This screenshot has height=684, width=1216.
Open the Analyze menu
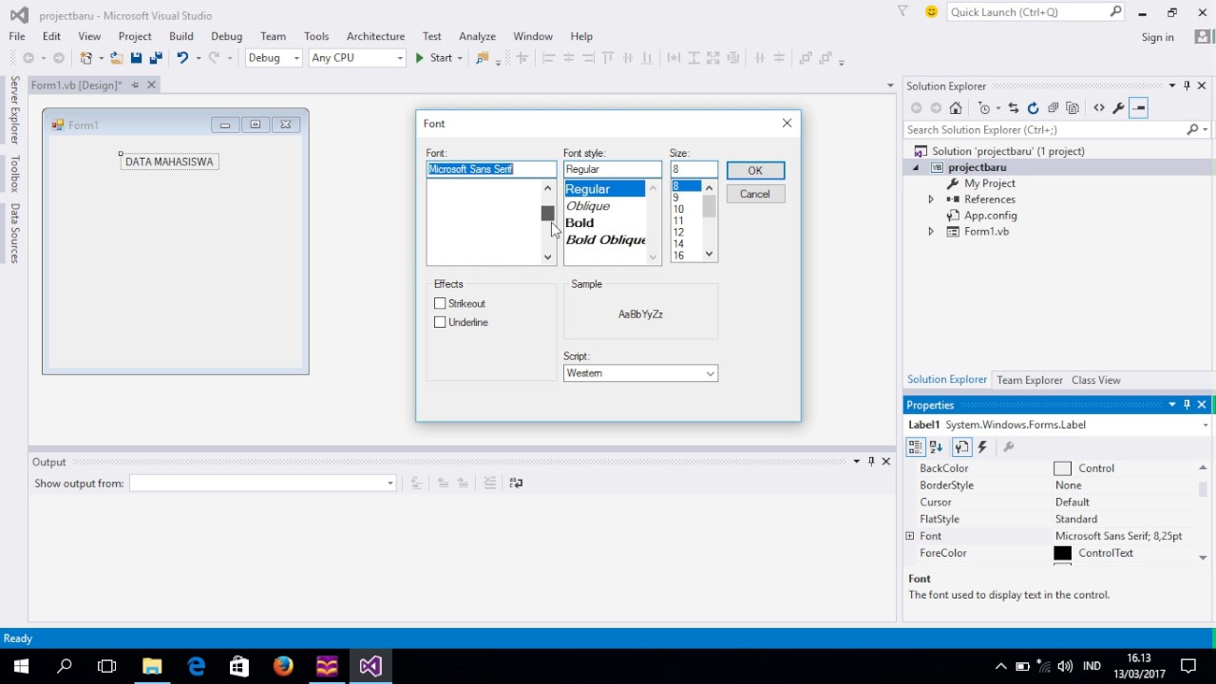click(x=478, y=36)
